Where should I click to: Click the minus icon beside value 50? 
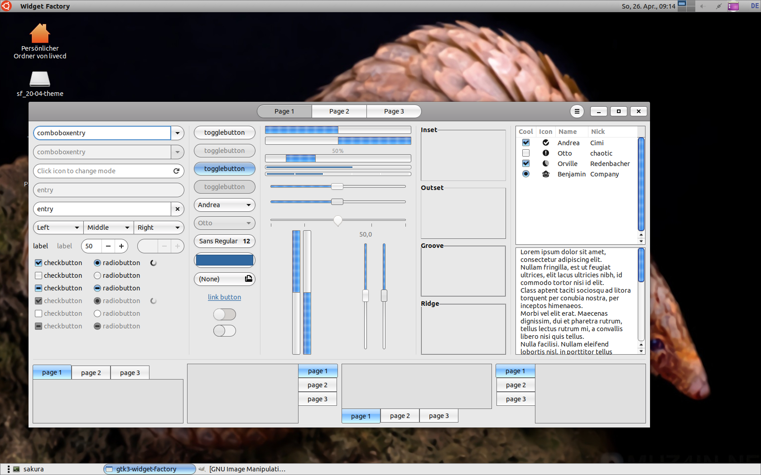(x=108, y=246)
